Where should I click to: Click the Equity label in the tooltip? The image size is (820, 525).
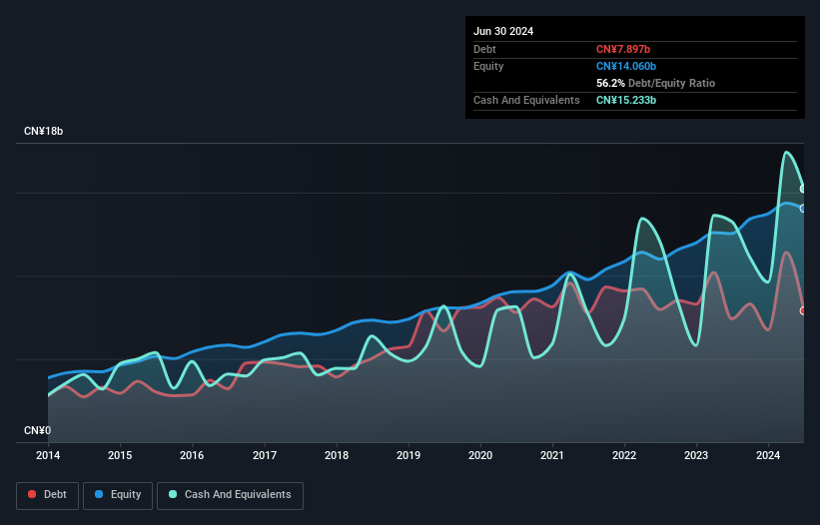click(x=488, y=66)
